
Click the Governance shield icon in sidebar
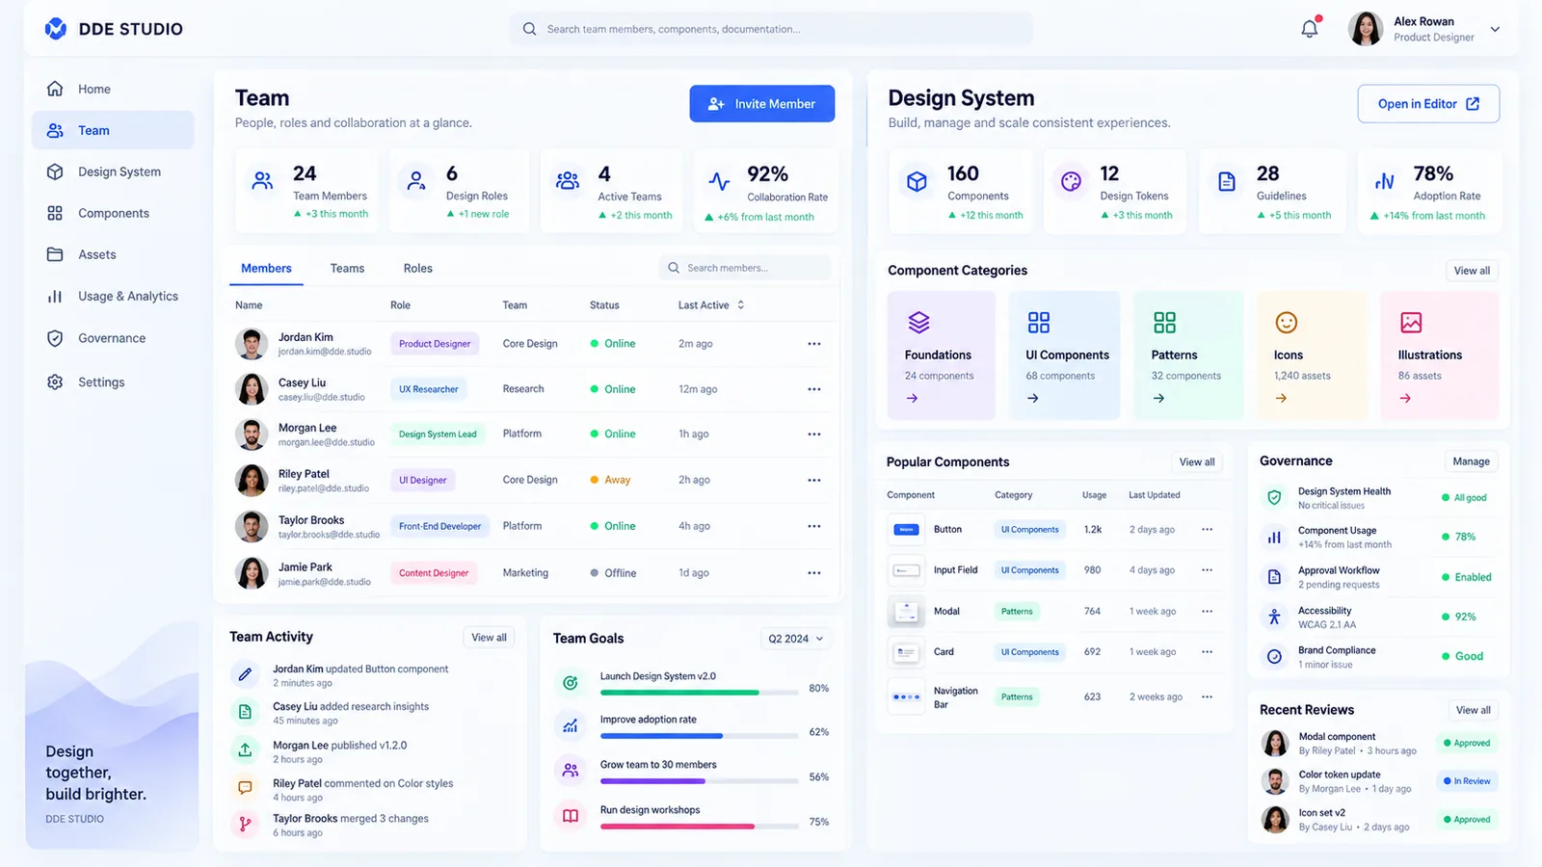coord(55,338)
